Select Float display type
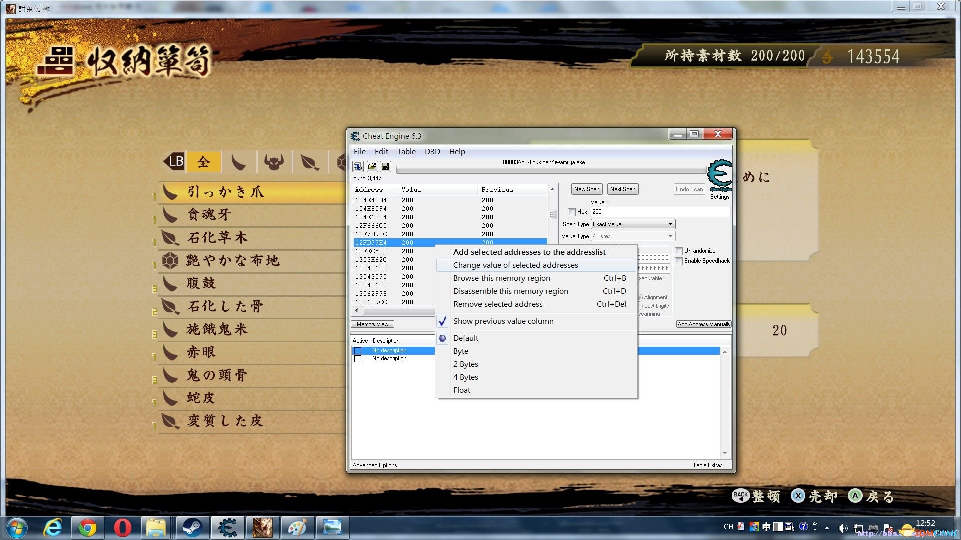Image resolution: width=961 pixels, height=540 pixels. pos(536,390)
